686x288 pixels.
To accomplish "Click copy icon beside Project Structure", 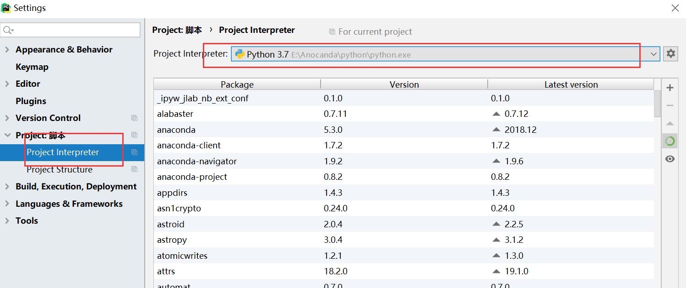I will pos(134,169).
